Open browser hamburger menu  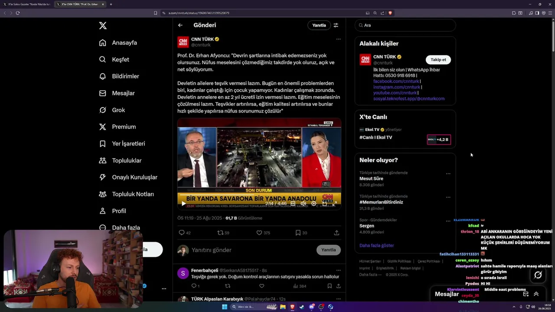click(551, 13)
